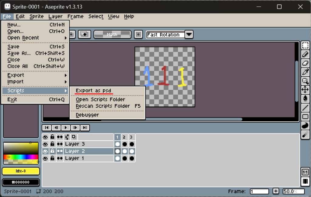Click the 1:1 preview zoom button
The height and width of the screenshot is (197, 311).
coord(305,172)
